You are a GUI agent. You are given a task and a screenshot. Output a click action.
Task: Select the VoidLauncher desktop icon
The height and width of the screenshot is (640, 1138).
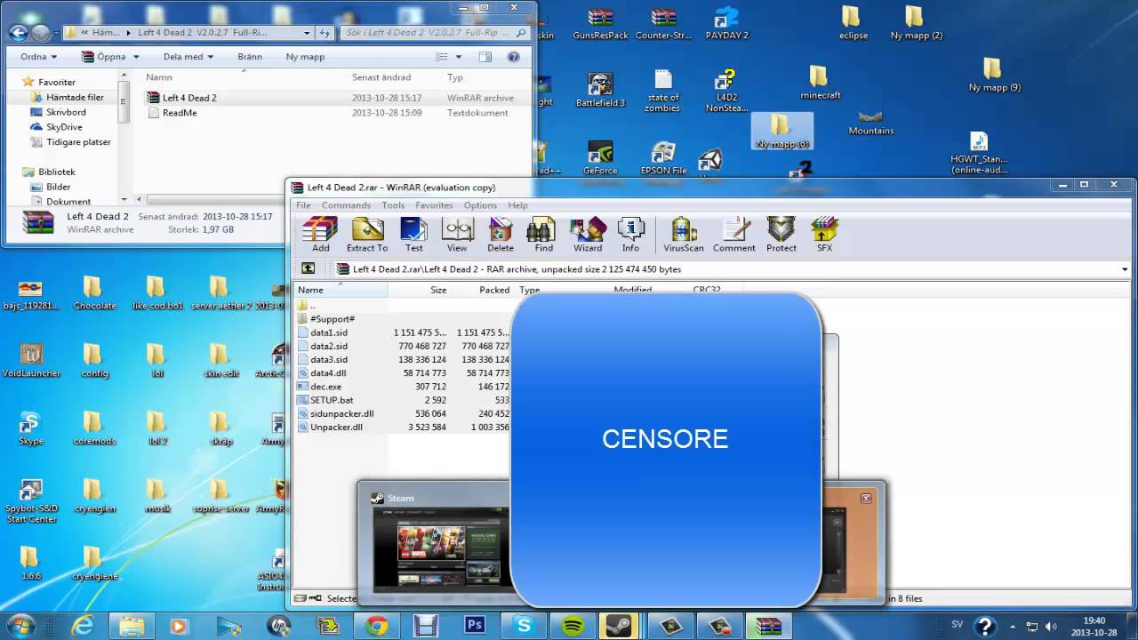click(30, 361)
